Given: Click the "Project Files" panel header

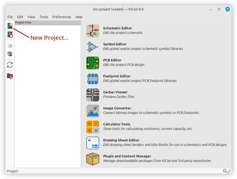Looking at the screenshot, I should [48, 23].
